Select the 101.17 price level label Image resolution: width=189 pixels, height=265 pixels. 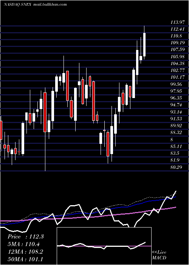tap(177, 77)
